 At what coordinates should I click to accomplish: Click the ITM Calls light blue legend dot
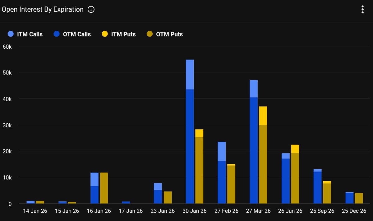point(11,34)
